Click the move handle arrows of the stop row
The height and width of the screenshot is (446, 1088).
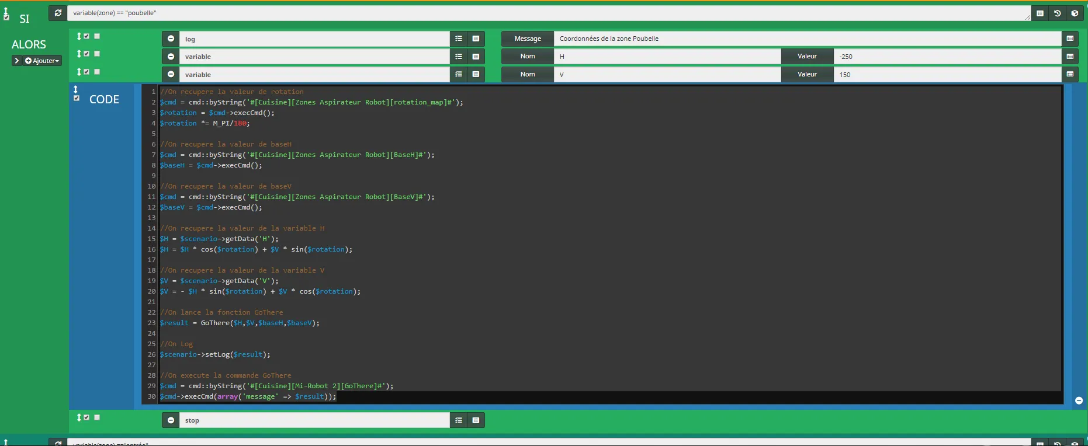(79, 417)
